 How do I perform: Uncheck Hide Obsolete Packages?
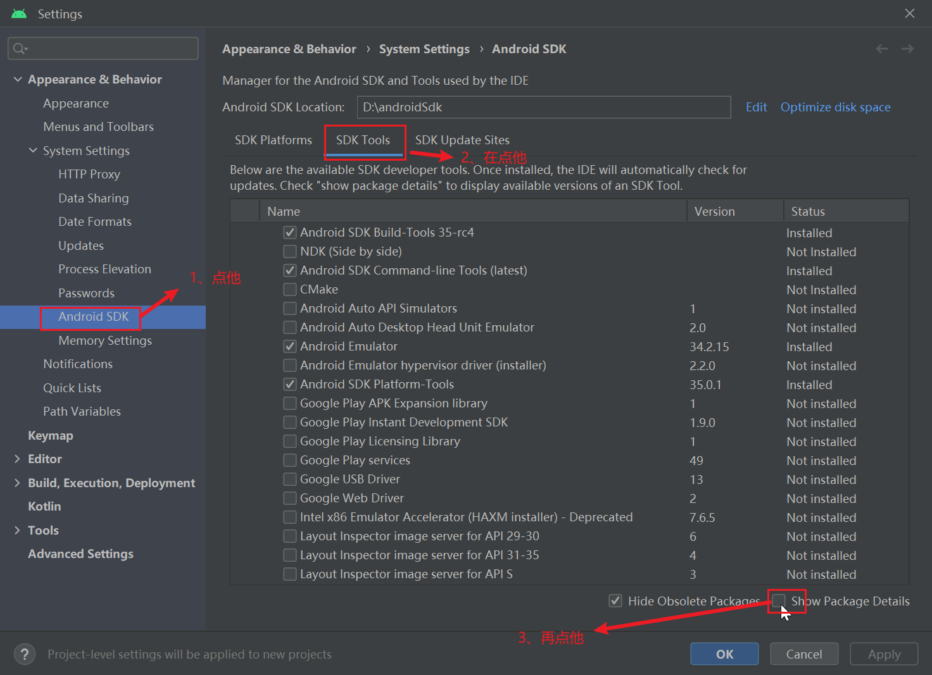coord(615,600)
